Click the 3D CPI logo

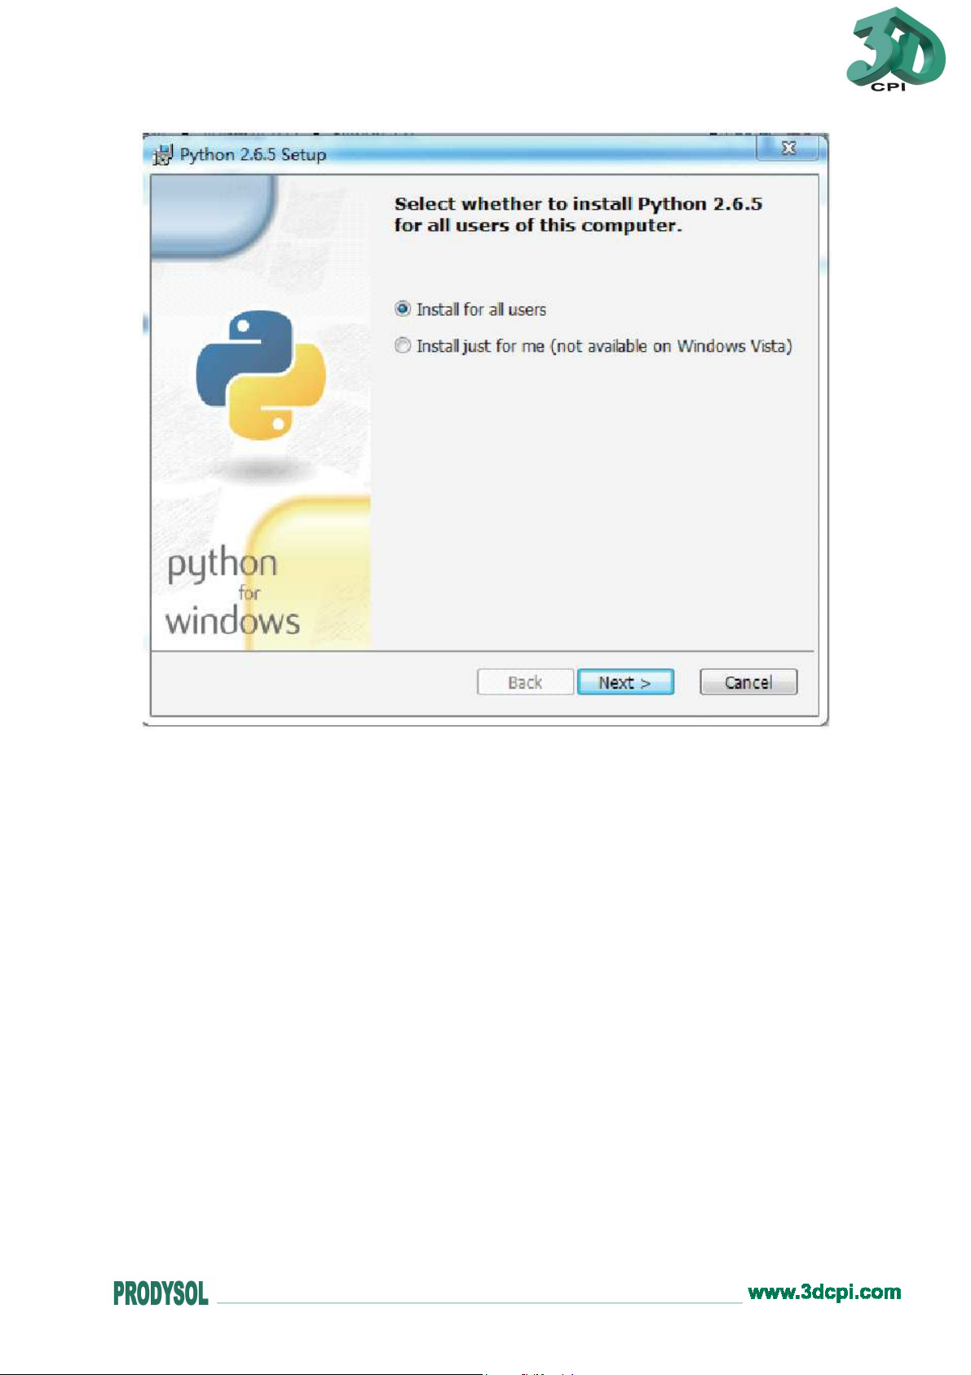895,49
